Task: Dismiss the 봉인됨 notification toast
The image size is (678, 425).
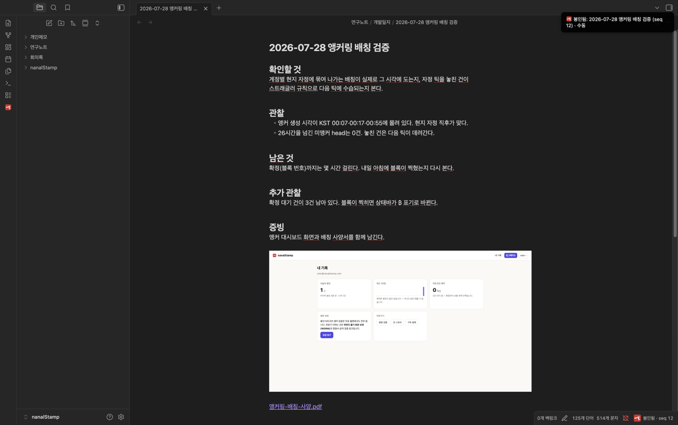Action: [616, 22]
